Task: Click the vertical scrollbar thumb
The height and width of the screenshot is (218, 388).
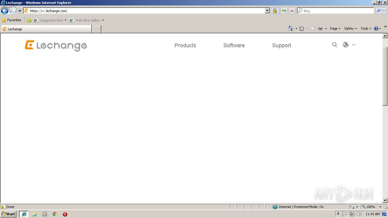Action: click(385, 76)
